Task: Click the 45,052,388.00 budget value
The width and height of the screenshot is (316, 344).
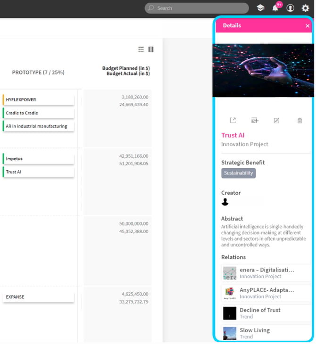Action: point(134,231)
